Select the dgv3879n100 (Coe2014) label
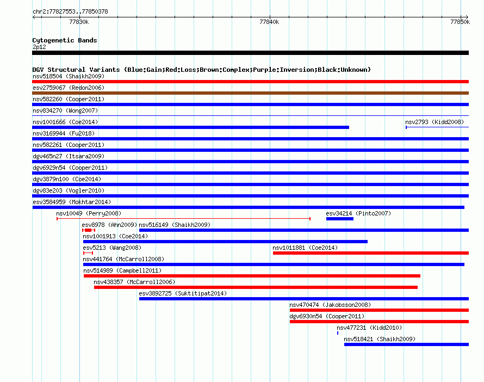The image size is (484, 382). click(67, 179)
